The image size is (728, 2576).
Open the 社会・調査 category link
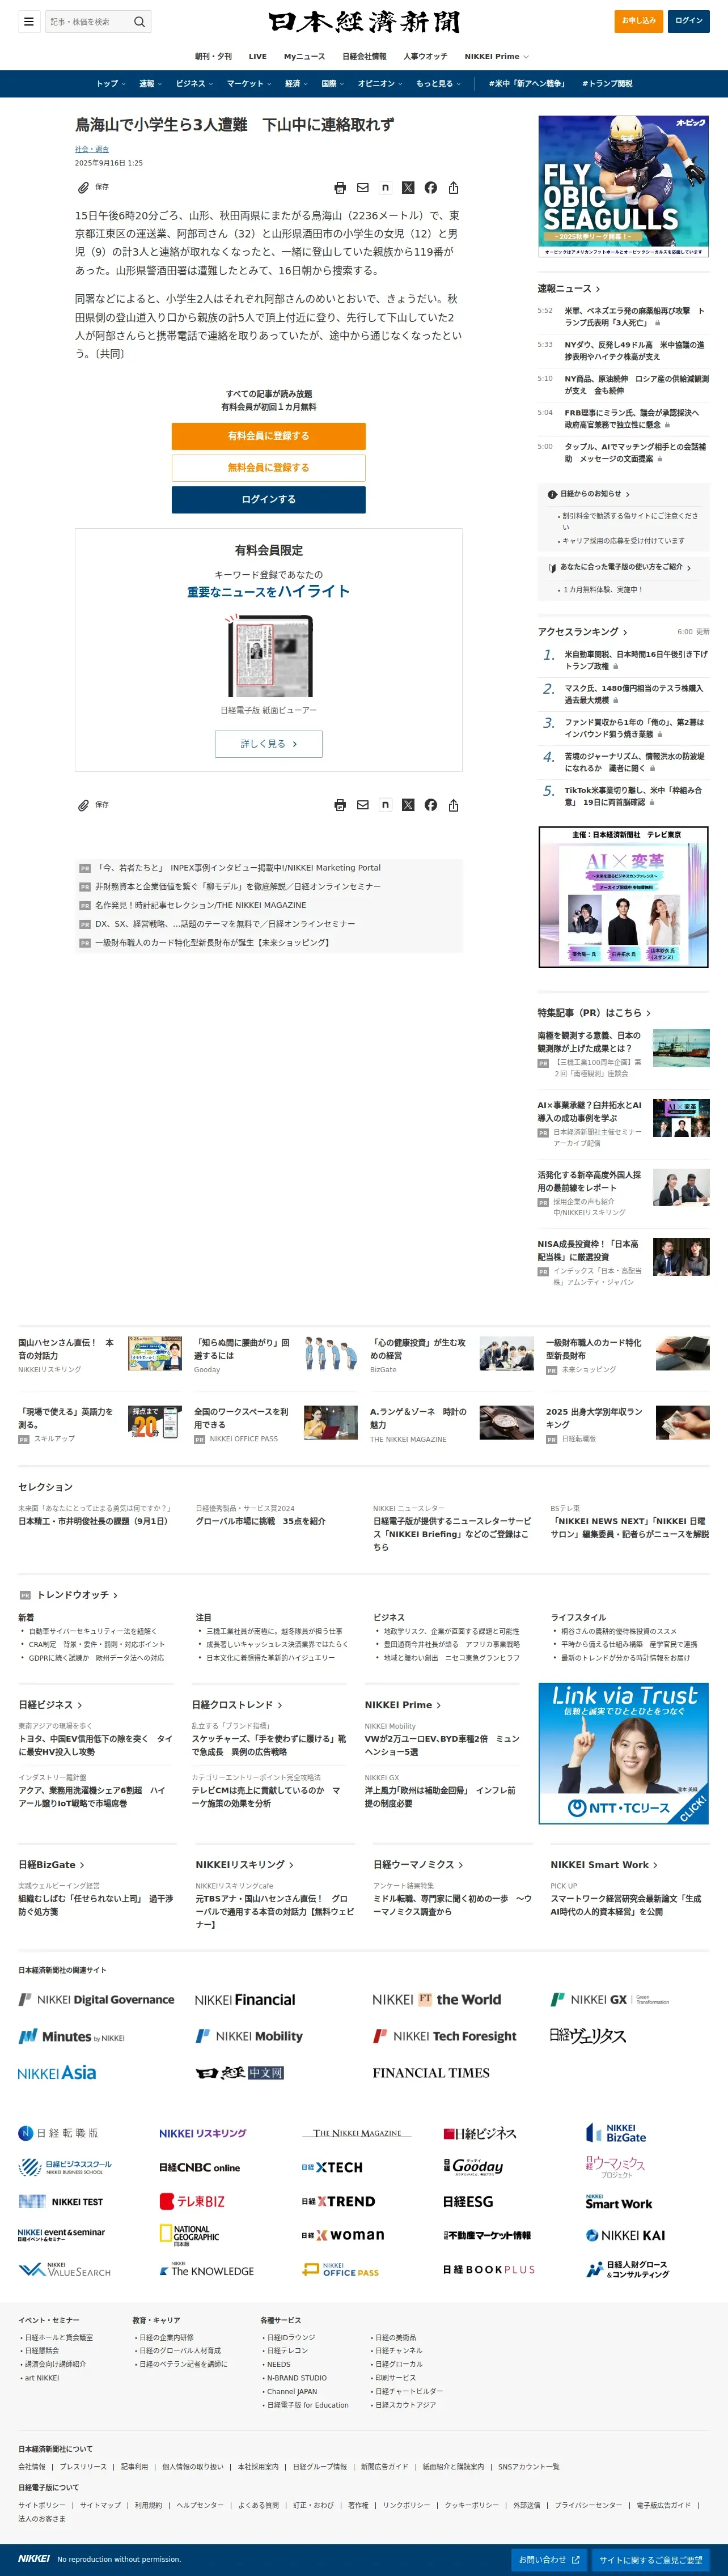(92, 149)
